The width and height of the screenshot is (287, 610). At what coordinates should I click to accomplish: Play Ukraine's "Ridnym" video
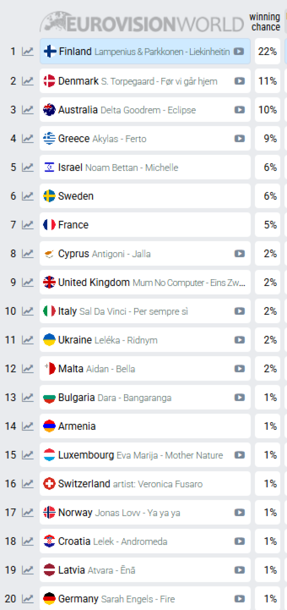[x=239, y=340]
